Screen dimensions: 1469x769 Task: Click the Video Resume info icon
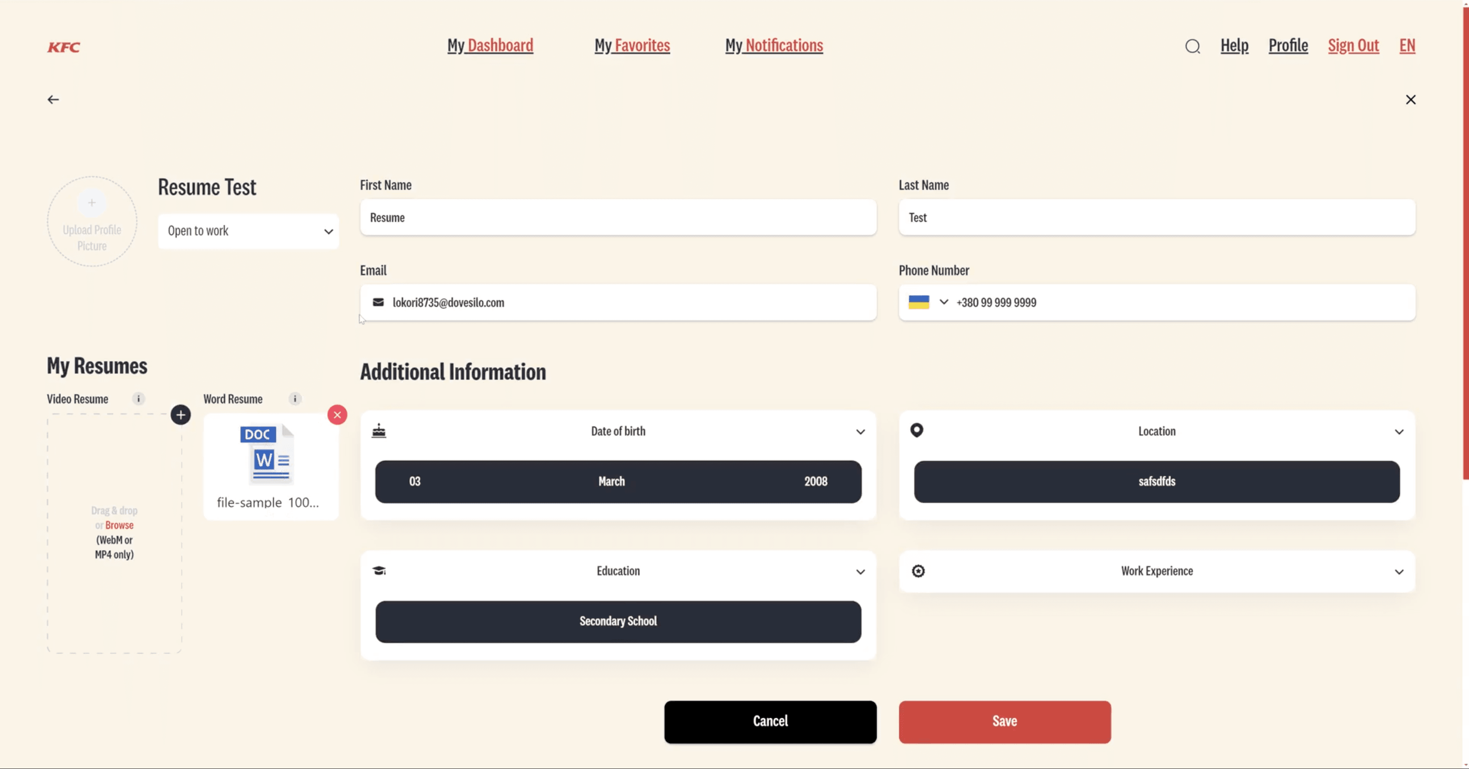click(x=139, y=399)
